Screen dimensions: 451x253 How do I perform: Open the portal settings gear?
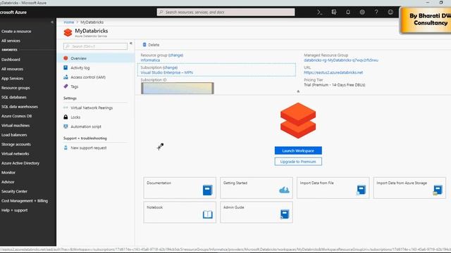pos(362,12)
